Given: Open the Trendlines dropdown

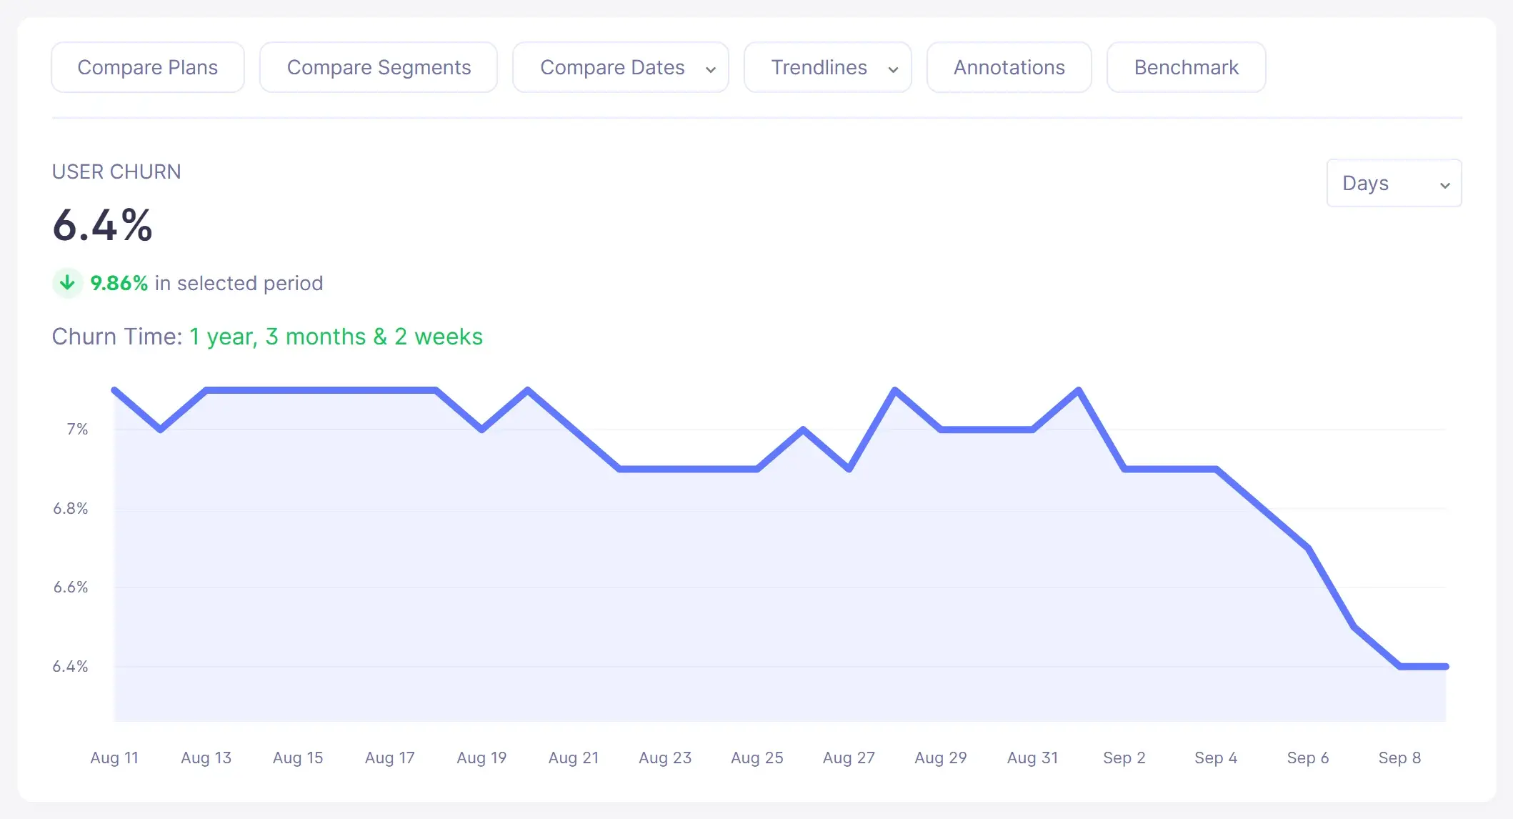Looking at the screenshot, I should click(x=828, y=67).
